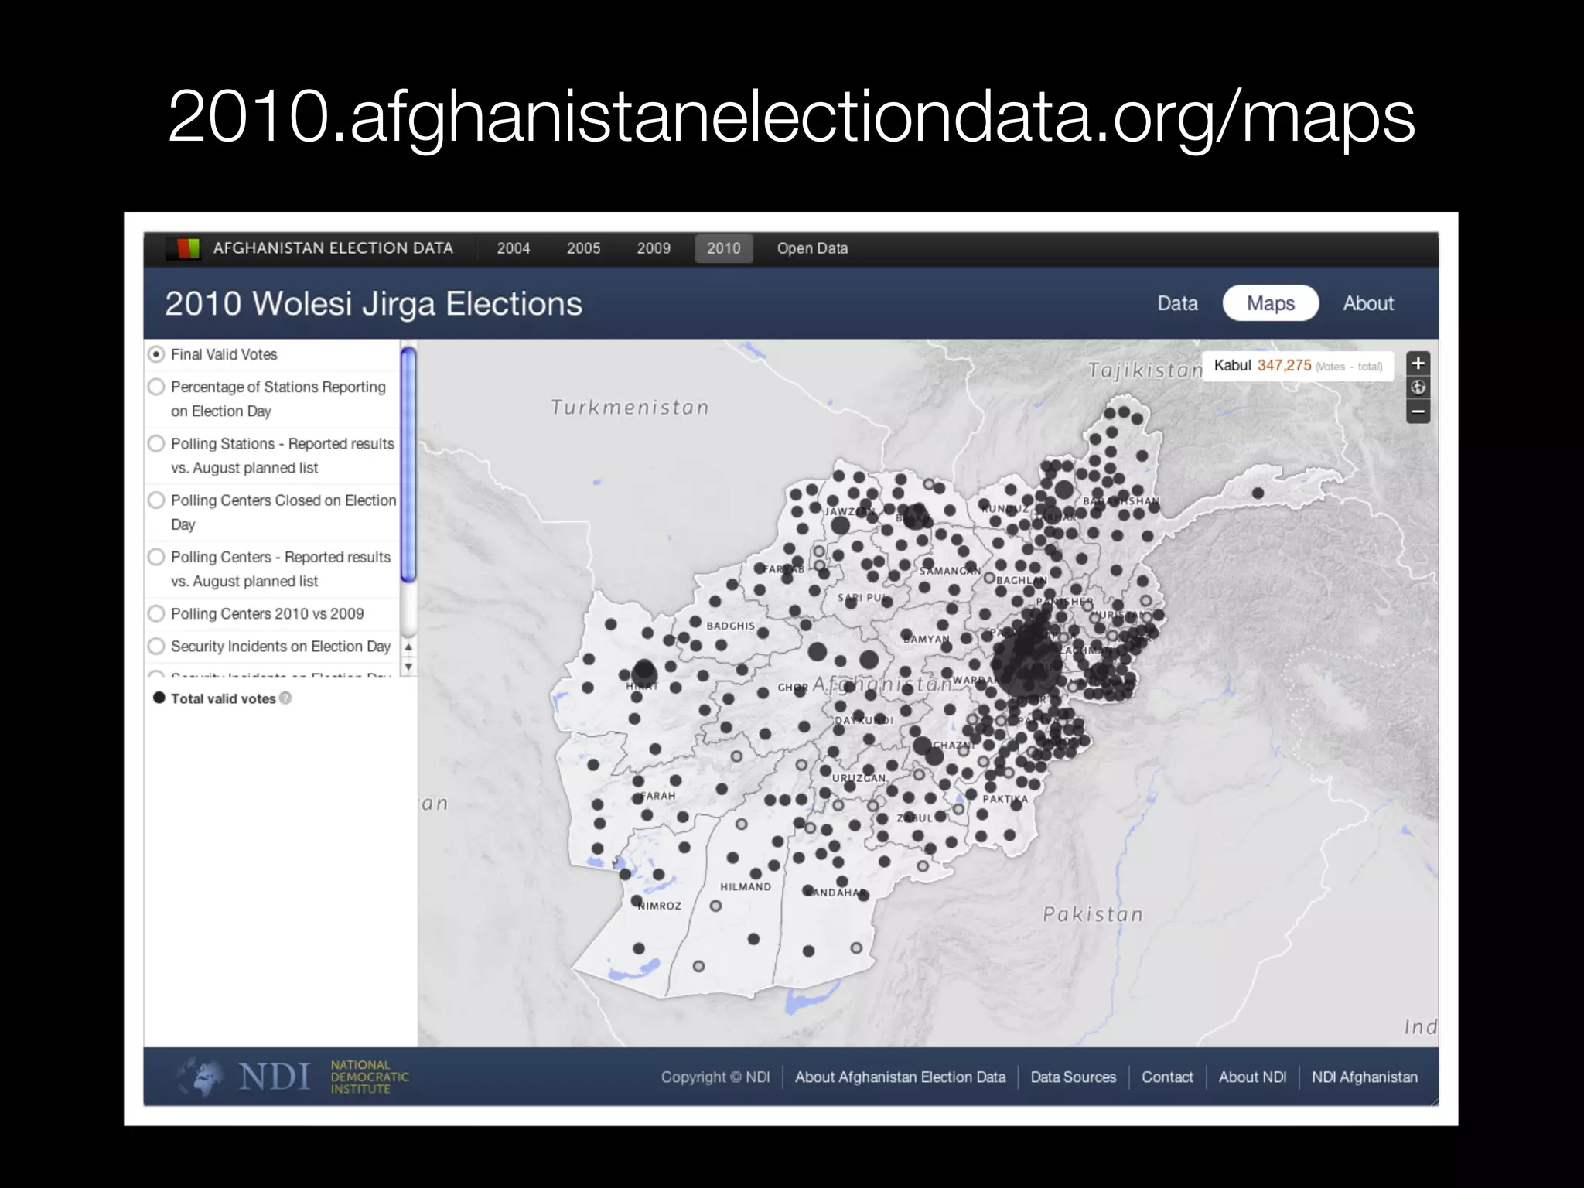The image size is (1584, 1188).
Task: Click the SAMANGAN province label on map
Action: [x=950, y=571]
